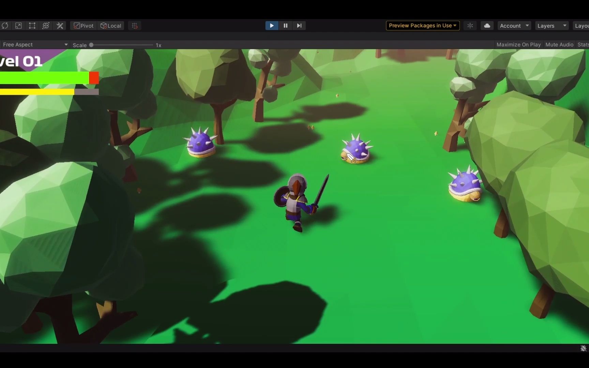Enable Maximize On Play
Viewport: 589px width, 368px height.
518,45
